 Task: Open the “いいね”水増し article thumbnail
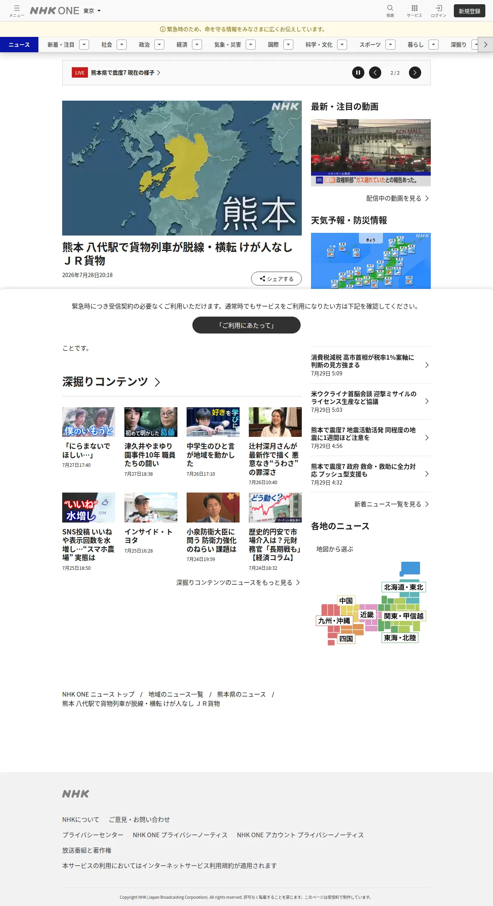(x=89, y=508)
